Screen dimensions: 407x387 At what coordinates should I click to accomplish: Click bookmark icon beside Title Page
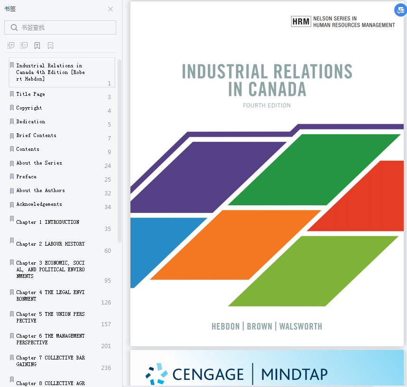coord(12,94)
